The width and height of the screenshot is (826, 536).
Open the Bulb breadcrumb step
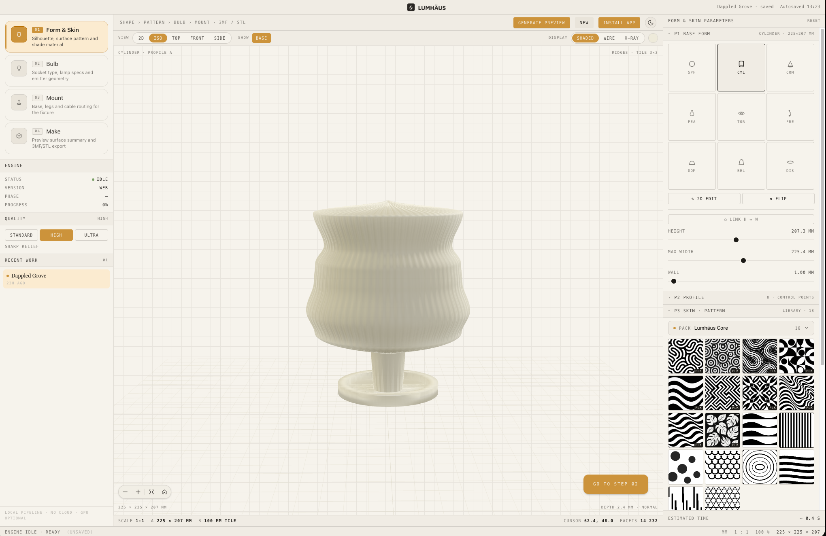pos(179,23)
